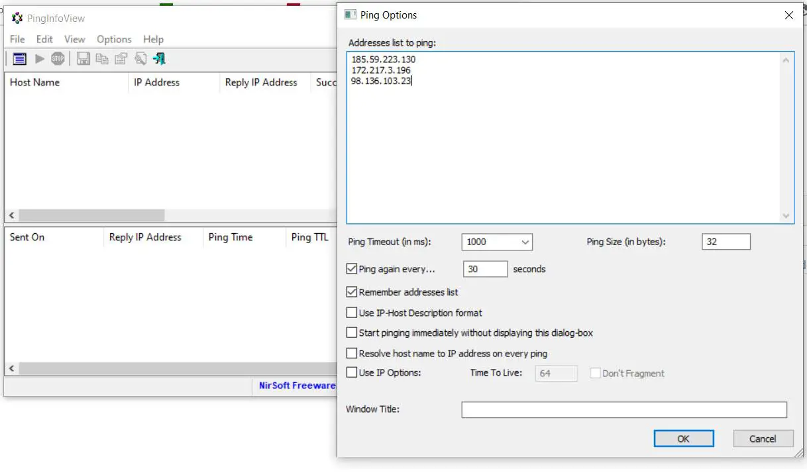Enable Use IP-Host Description format

pyautogui.click(x=352, y=312)
